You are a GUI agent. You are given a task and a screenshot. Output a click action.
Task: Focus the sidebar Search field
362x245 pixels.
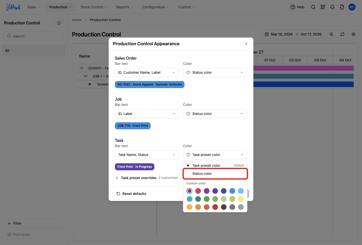[34, 36]
